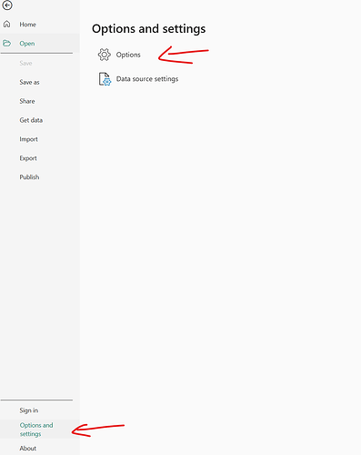Choose Save as from the sidebar
Screen dimensions: 361x455
pyautogui.click(x=29, y=82)
